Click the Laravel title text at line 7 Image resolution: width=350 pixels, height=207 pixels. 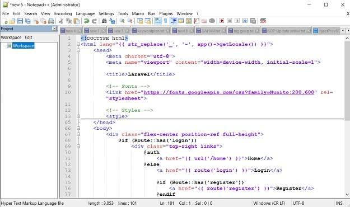coord(139,74)
